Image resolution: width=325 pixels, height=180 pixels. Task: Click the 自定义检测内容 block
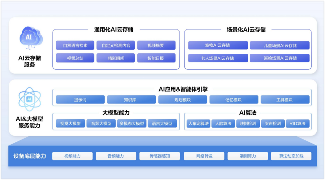click(x=116, y=45)
